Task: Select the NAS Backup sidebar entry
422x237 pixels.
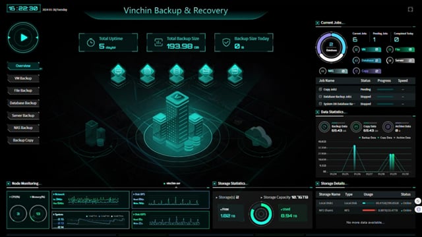Action: click(23, 128)
